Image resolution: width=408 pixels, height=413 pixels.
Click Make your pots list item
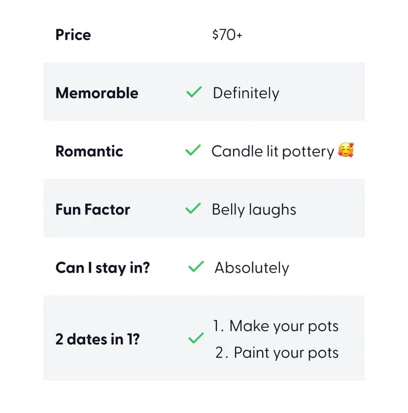[276, 326]
